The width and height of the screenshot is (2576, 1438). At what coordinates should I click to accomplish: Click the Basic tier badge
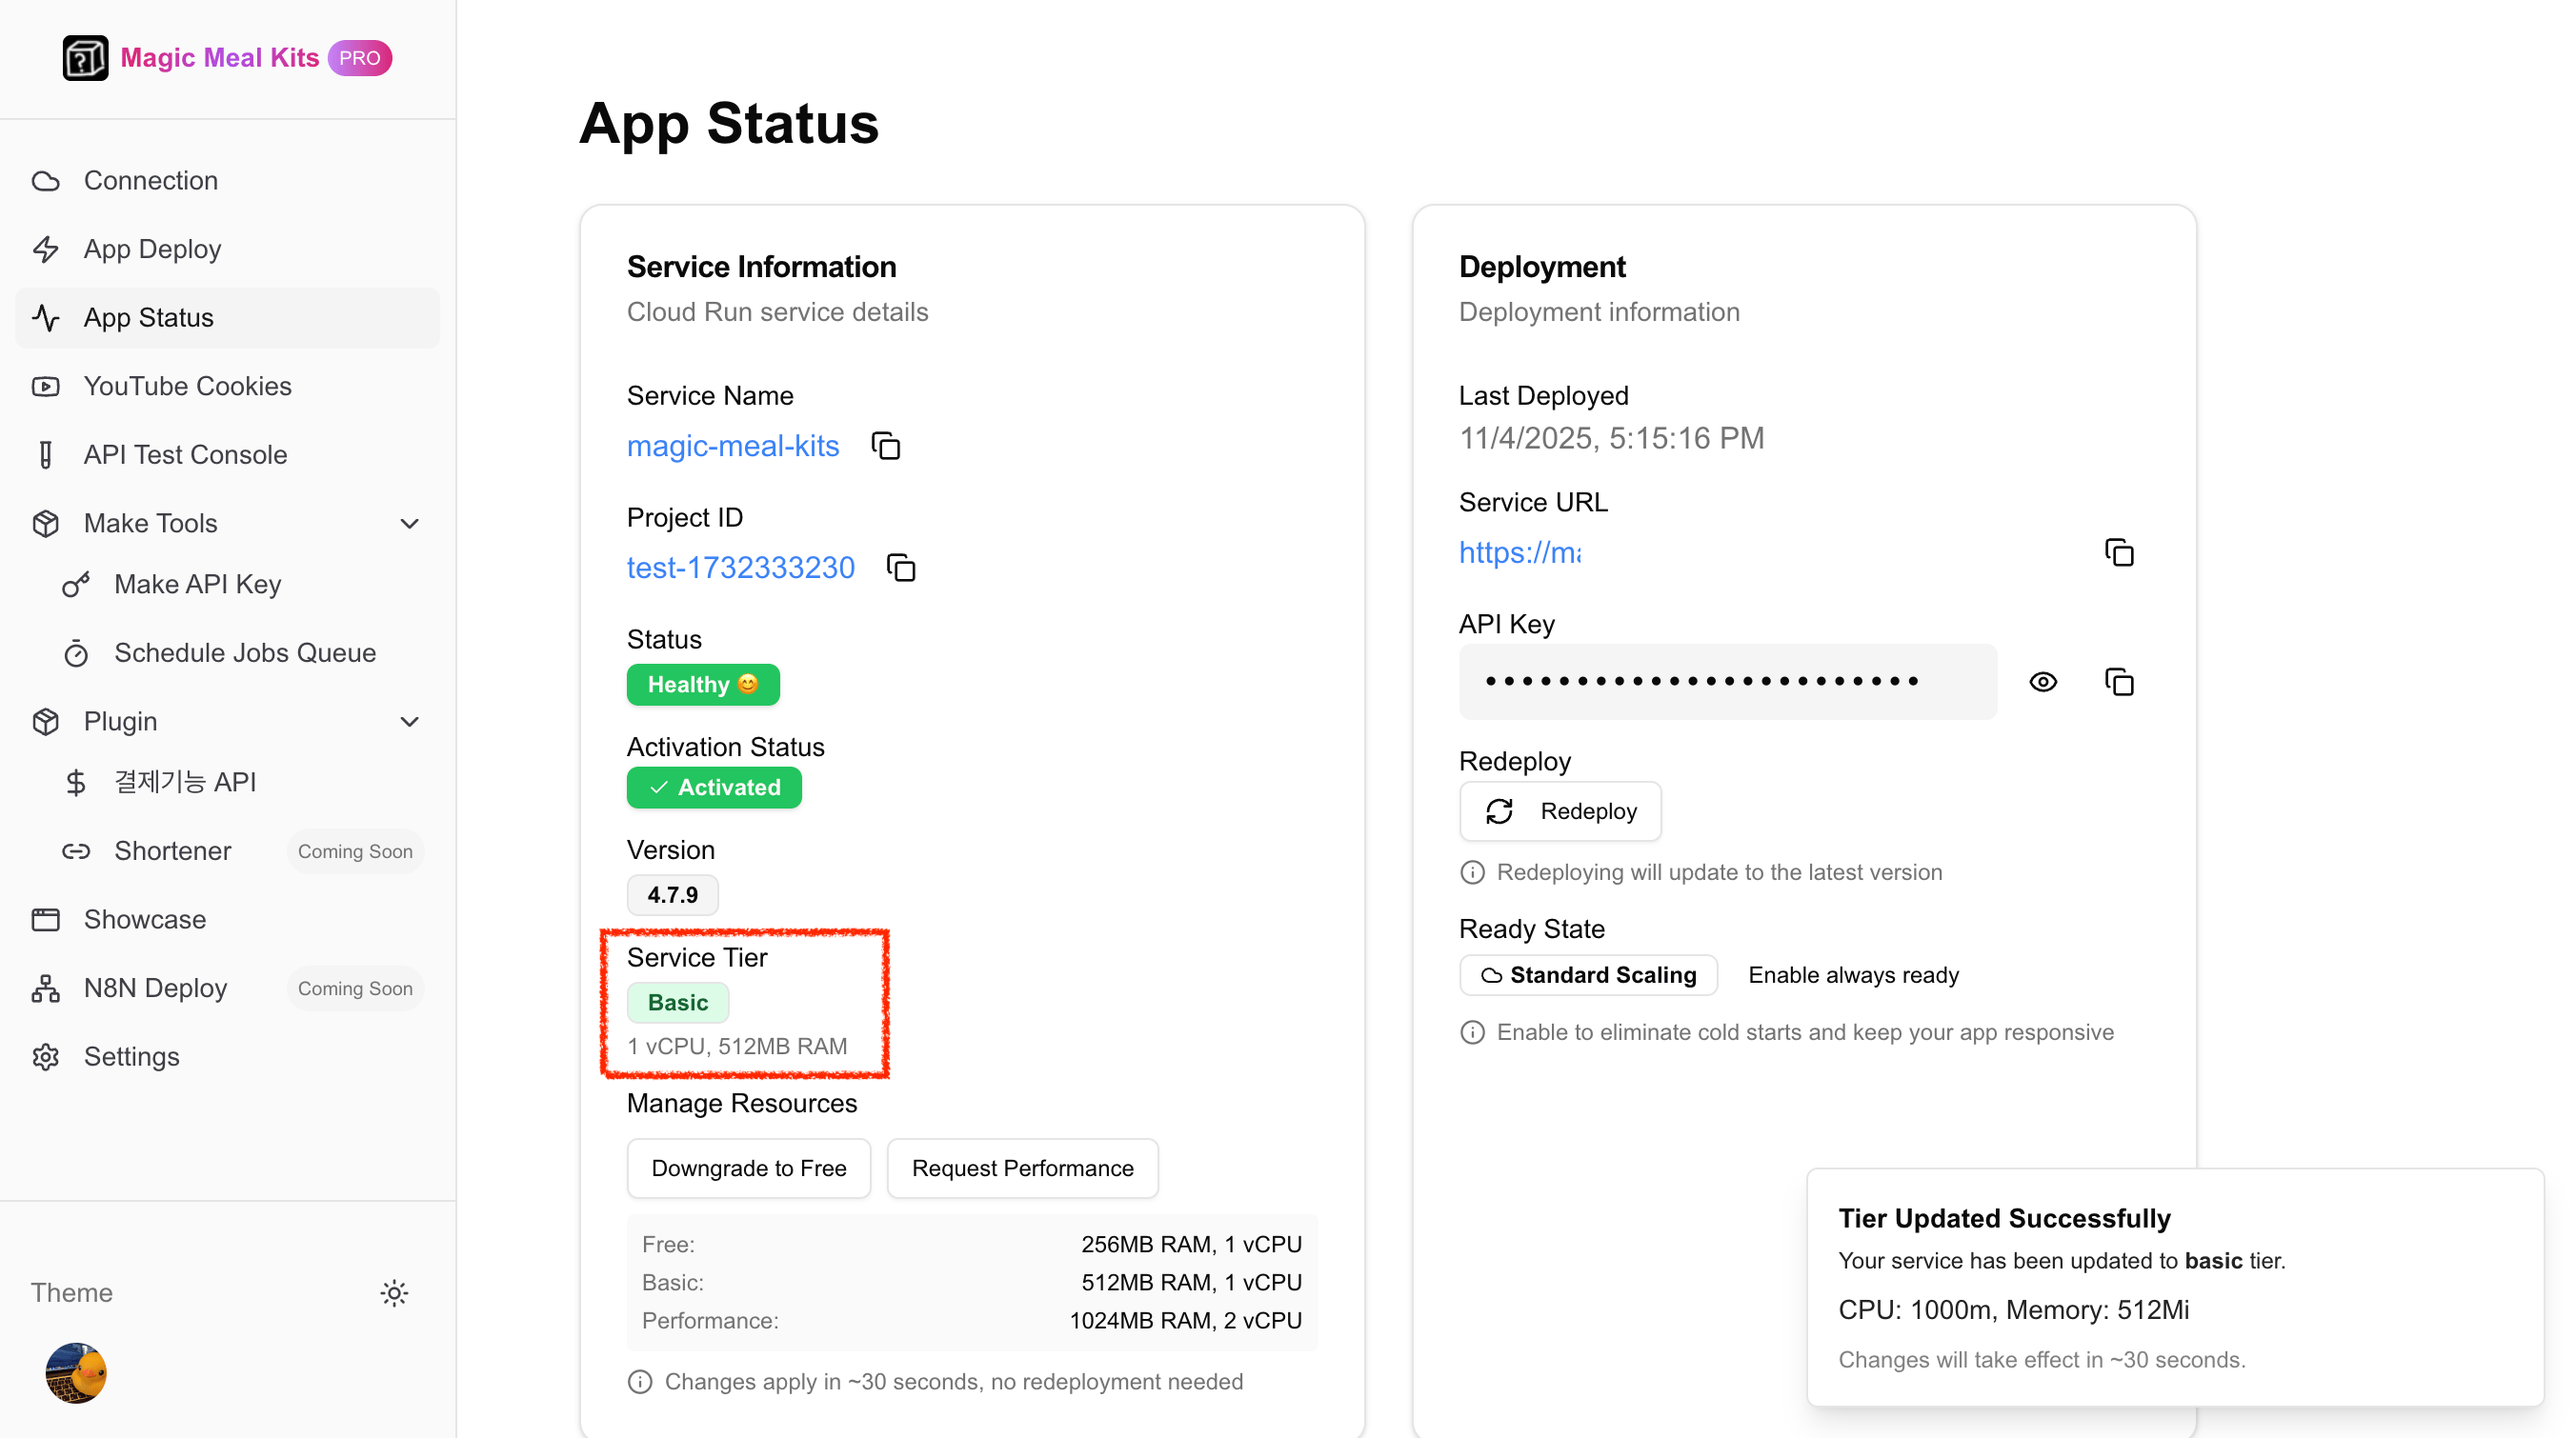pos(678,1002)
